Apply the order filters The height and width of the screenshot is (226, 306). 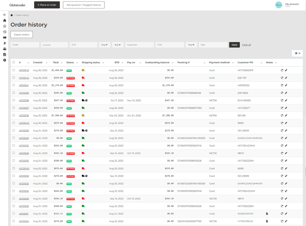click(x=234, y=45)
